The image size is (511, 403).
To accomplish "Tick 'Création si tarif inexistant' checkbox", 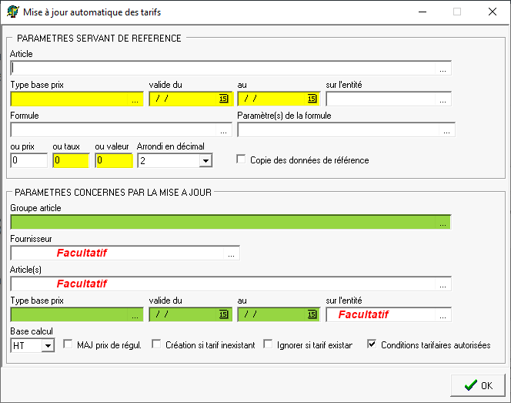I will point(156,344).
